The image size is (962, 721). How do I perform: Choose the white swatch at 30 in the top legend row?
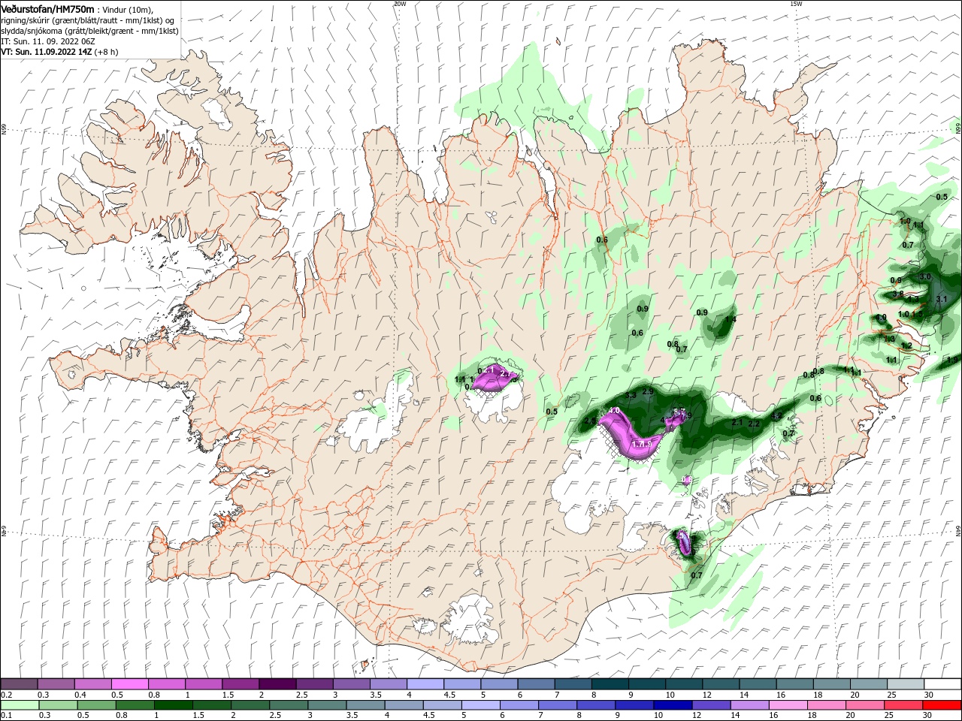(942, 684)
